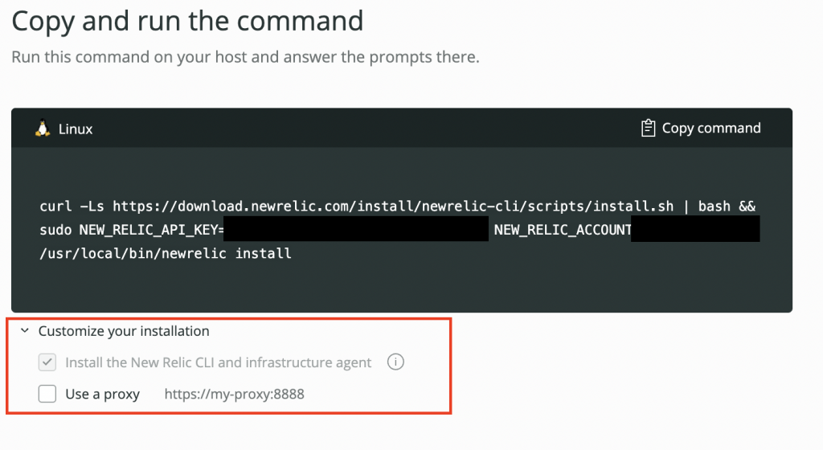
Task: Click the Use a proxy label
Action: click(x=102, y=395)
